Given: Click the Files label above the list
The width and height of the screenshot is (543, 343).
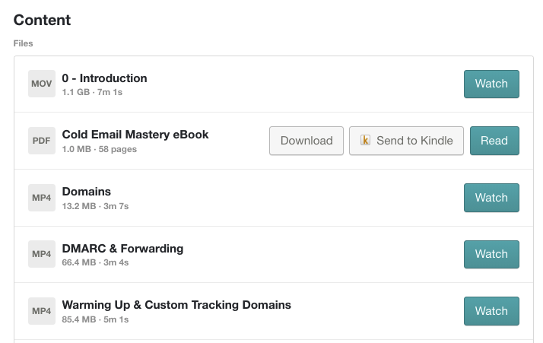Looking at the screenshot, I should click(23, 43).
